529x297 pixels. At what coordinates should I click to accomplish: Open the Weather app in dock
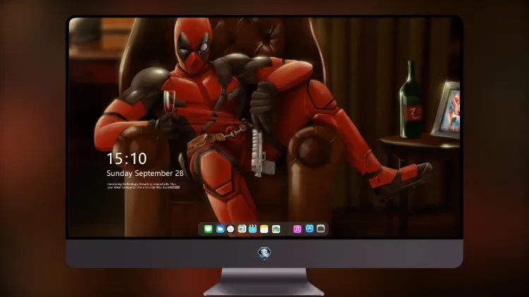219,229
